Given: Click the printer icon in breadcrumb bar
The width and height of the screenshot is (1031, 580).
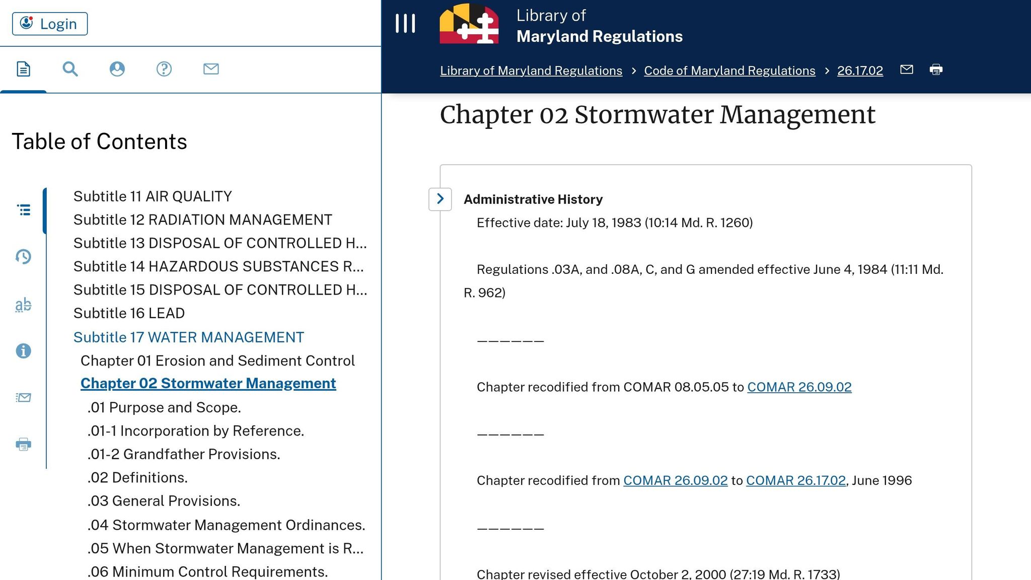Looking at the screenshot, I should click(x=936, y=69).
